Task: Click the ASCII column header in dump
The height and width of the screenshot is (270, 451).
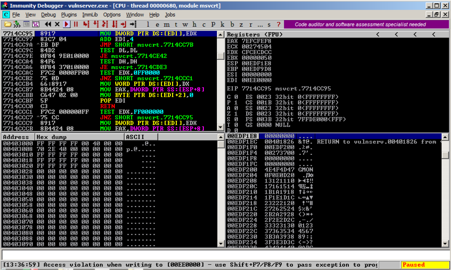Action: pos(135,137)
